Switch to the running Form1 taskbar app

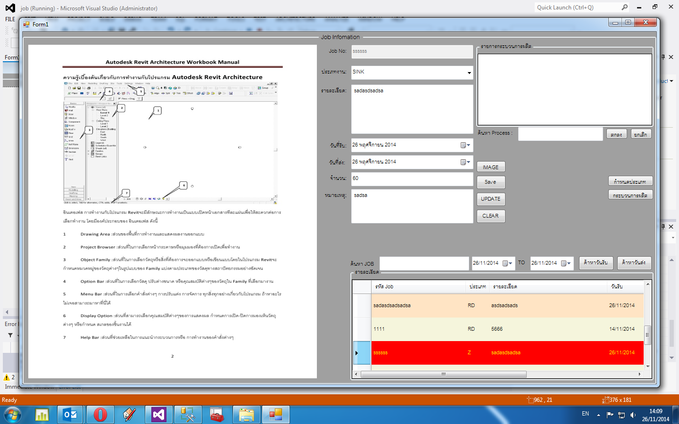[x=275, y=415]
